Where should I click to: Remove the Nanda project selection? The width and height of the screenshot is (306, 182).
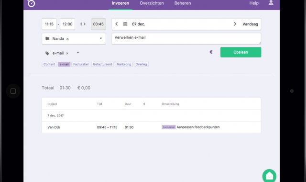tap(67, 39)
